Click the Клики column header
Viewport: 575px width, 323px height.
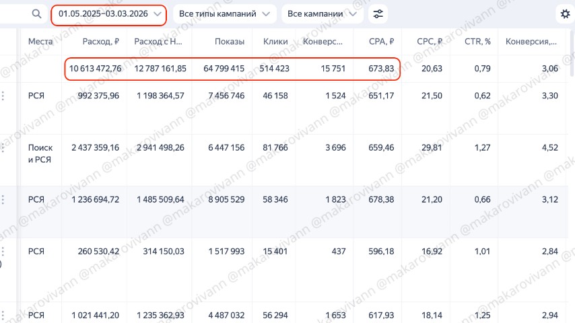point(275,42)
